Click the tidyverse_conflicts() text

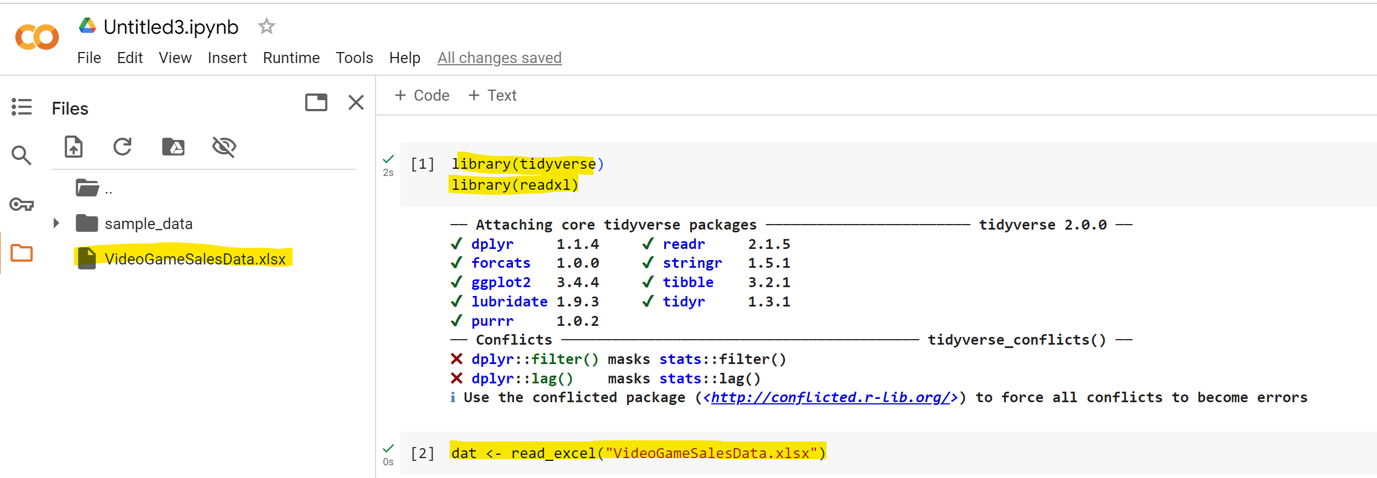(1017, 340)
